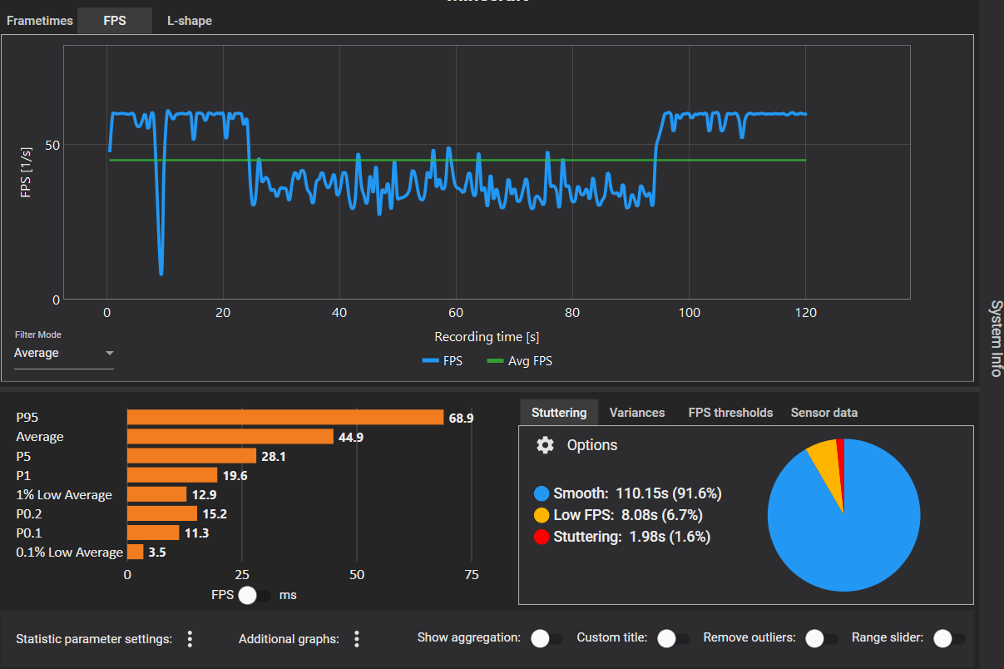Open the Filter Mode dropdown

tap(64, 353)
